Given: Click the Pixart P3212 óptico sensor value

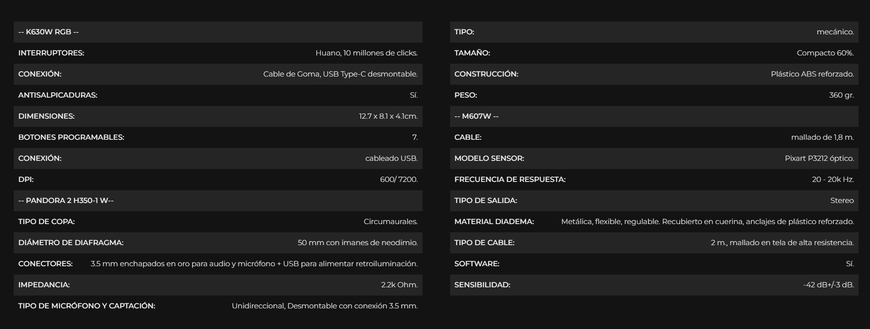Looking at the screenshot, I should 819,159.
